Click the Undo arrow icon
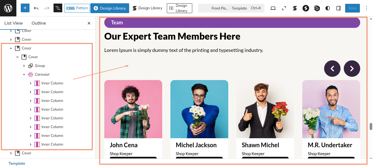Viewport: 373px width, 168px height. [36, 8]
